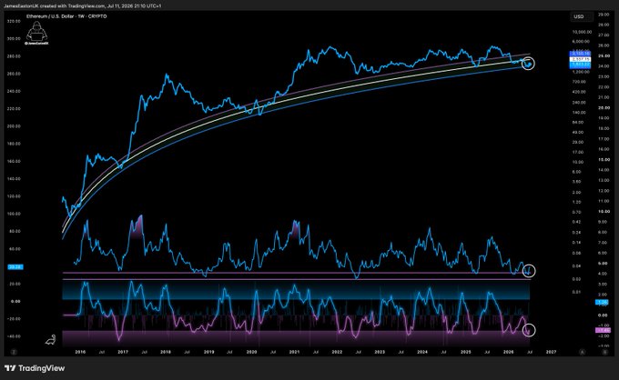Click the 2018 label on time axis
Image resolution: width=619 pixels, height=380 pixels.
tap(166, 352)
